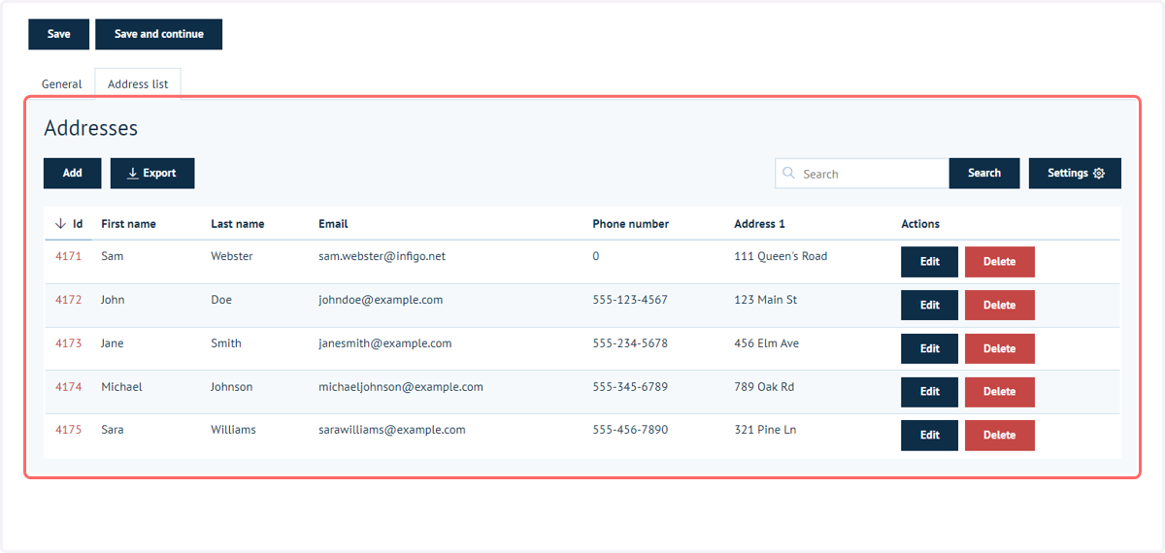
Task: Click phone number 555-456-7890
Action: (630, 430)
